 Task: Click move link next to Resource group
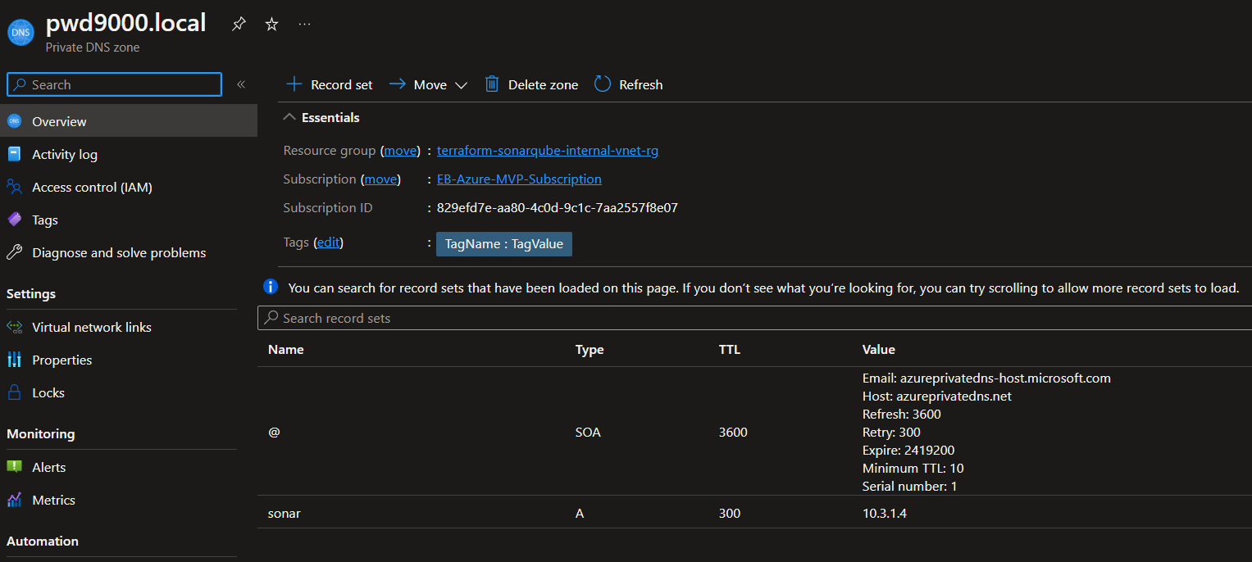(x=400, y=151)
